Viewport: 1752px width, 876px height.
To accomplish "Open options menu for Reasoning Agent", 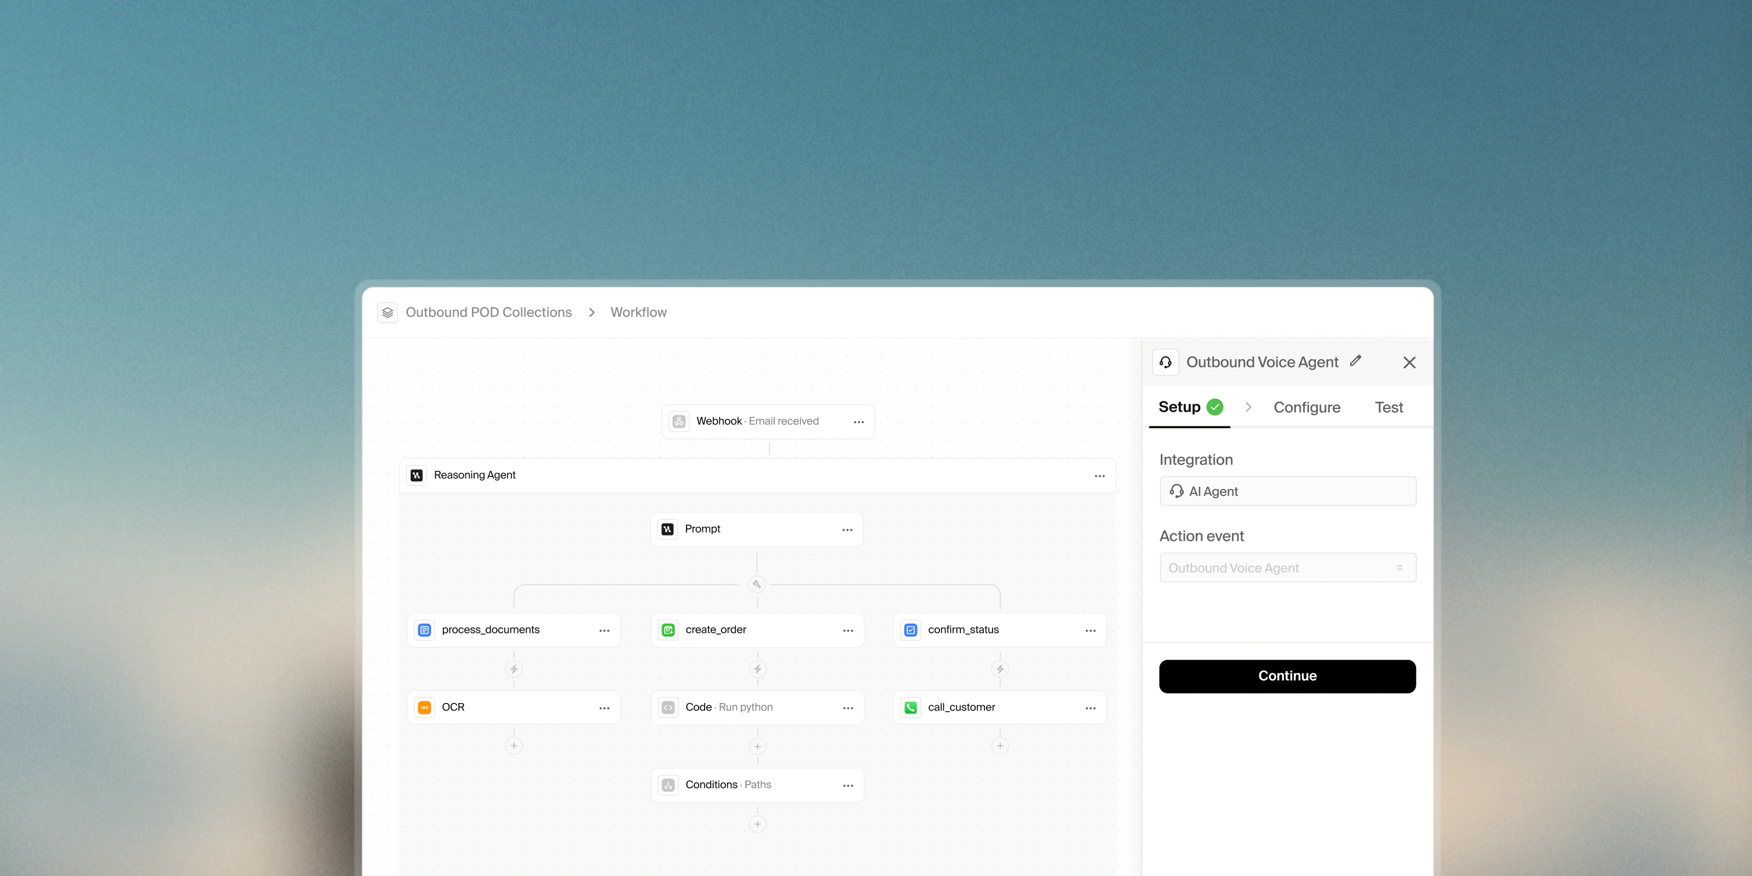I will pyautogui.click(x=1099, y=475).
